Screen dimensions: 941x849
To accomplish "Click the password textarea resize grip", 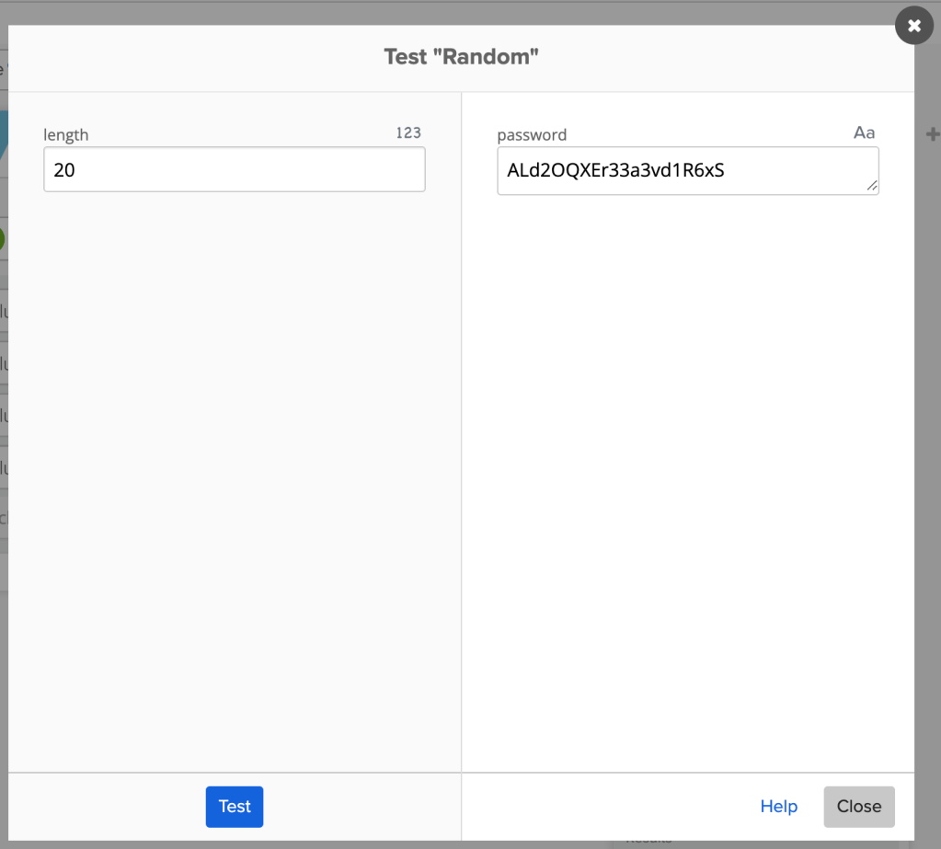I will coord(872,187).
